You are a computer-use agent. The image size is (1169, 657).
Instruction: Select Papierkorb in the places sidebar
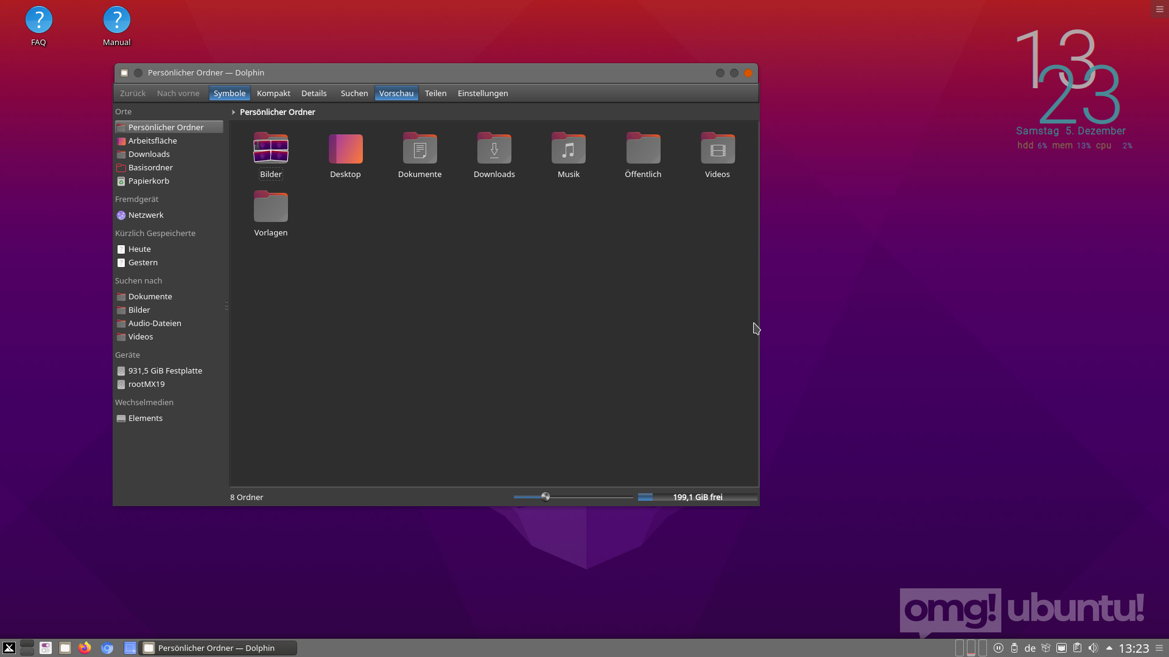(x=149, y=181)
